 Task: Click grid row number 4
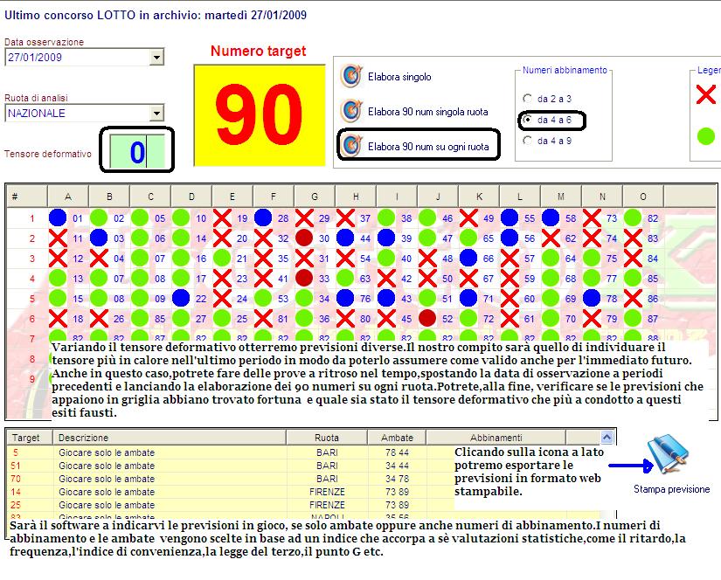[x=32, y=279]
